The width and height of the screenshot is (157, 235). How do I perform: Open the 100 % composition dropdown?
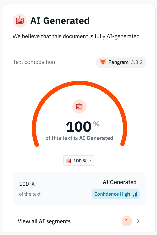[x=79, y=161]
